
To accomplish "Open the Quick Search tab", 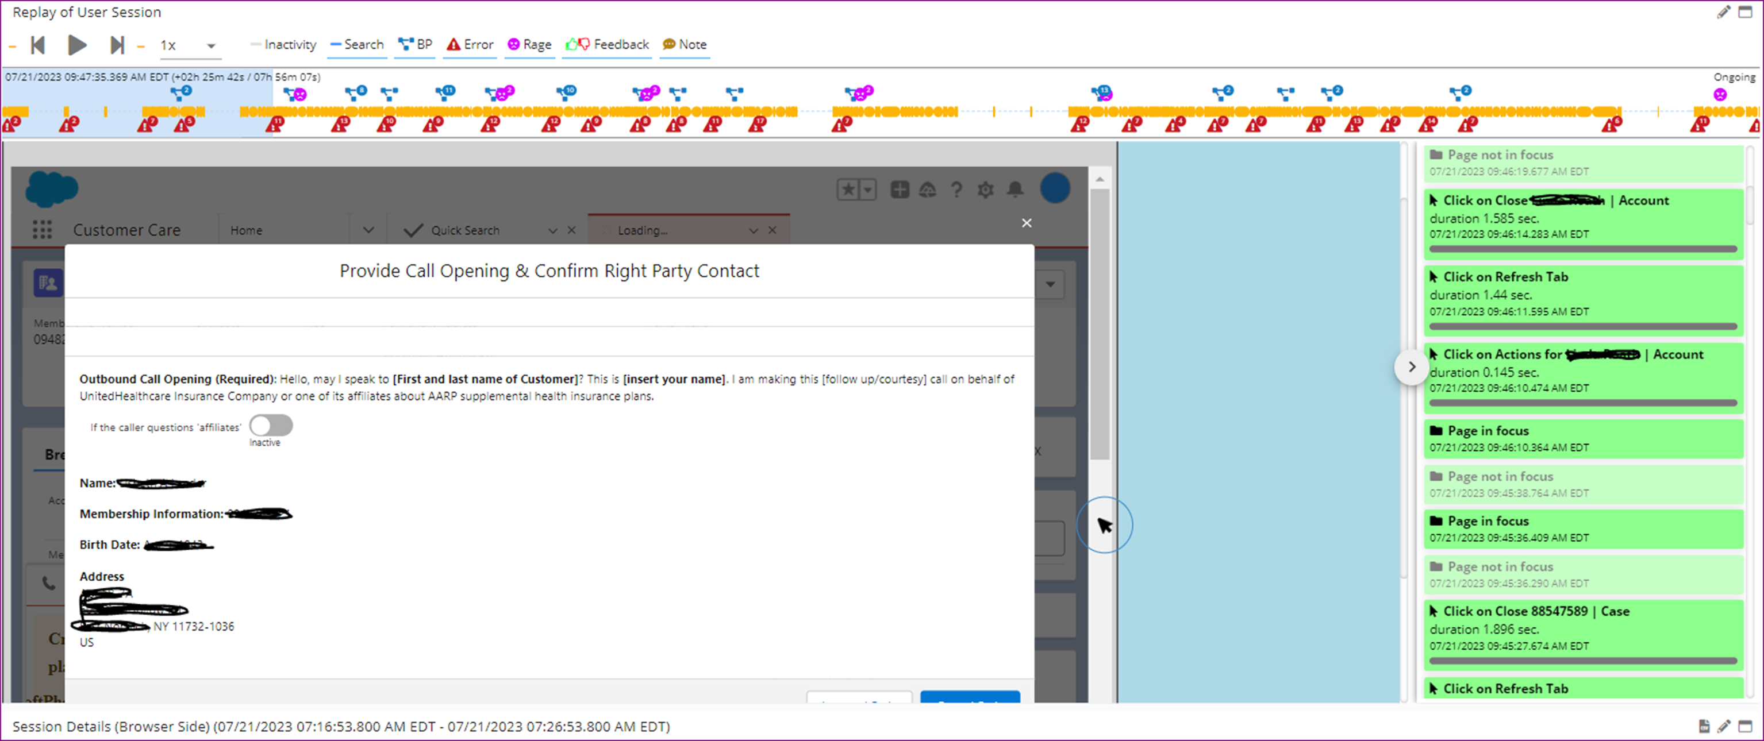I will (x=465, y=230).
